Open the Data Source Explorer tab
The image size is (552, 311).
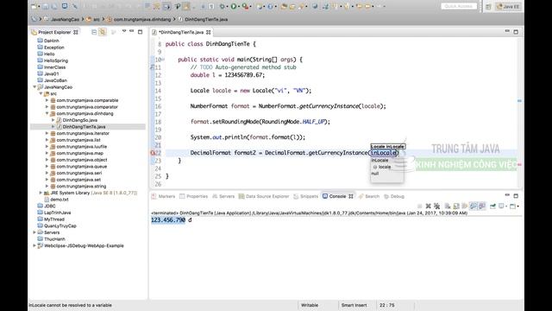[264, 196]
